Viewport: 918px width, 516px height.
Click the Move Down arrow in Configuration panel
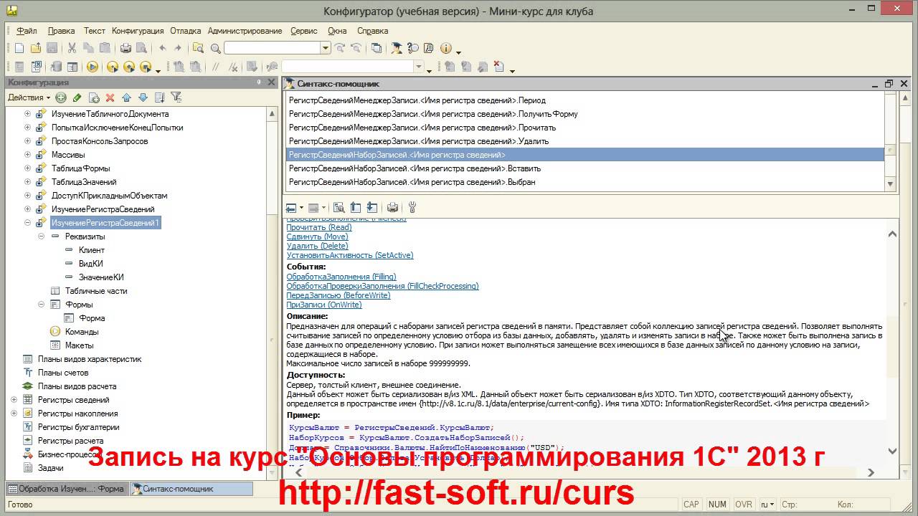143,97
